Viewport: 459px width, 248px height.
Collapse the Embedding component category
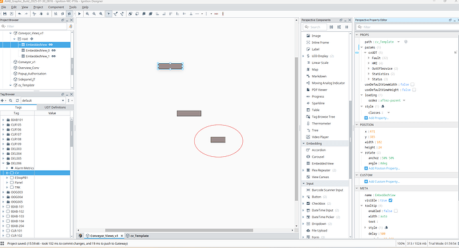pyautogui.click(x=303, y=144)
